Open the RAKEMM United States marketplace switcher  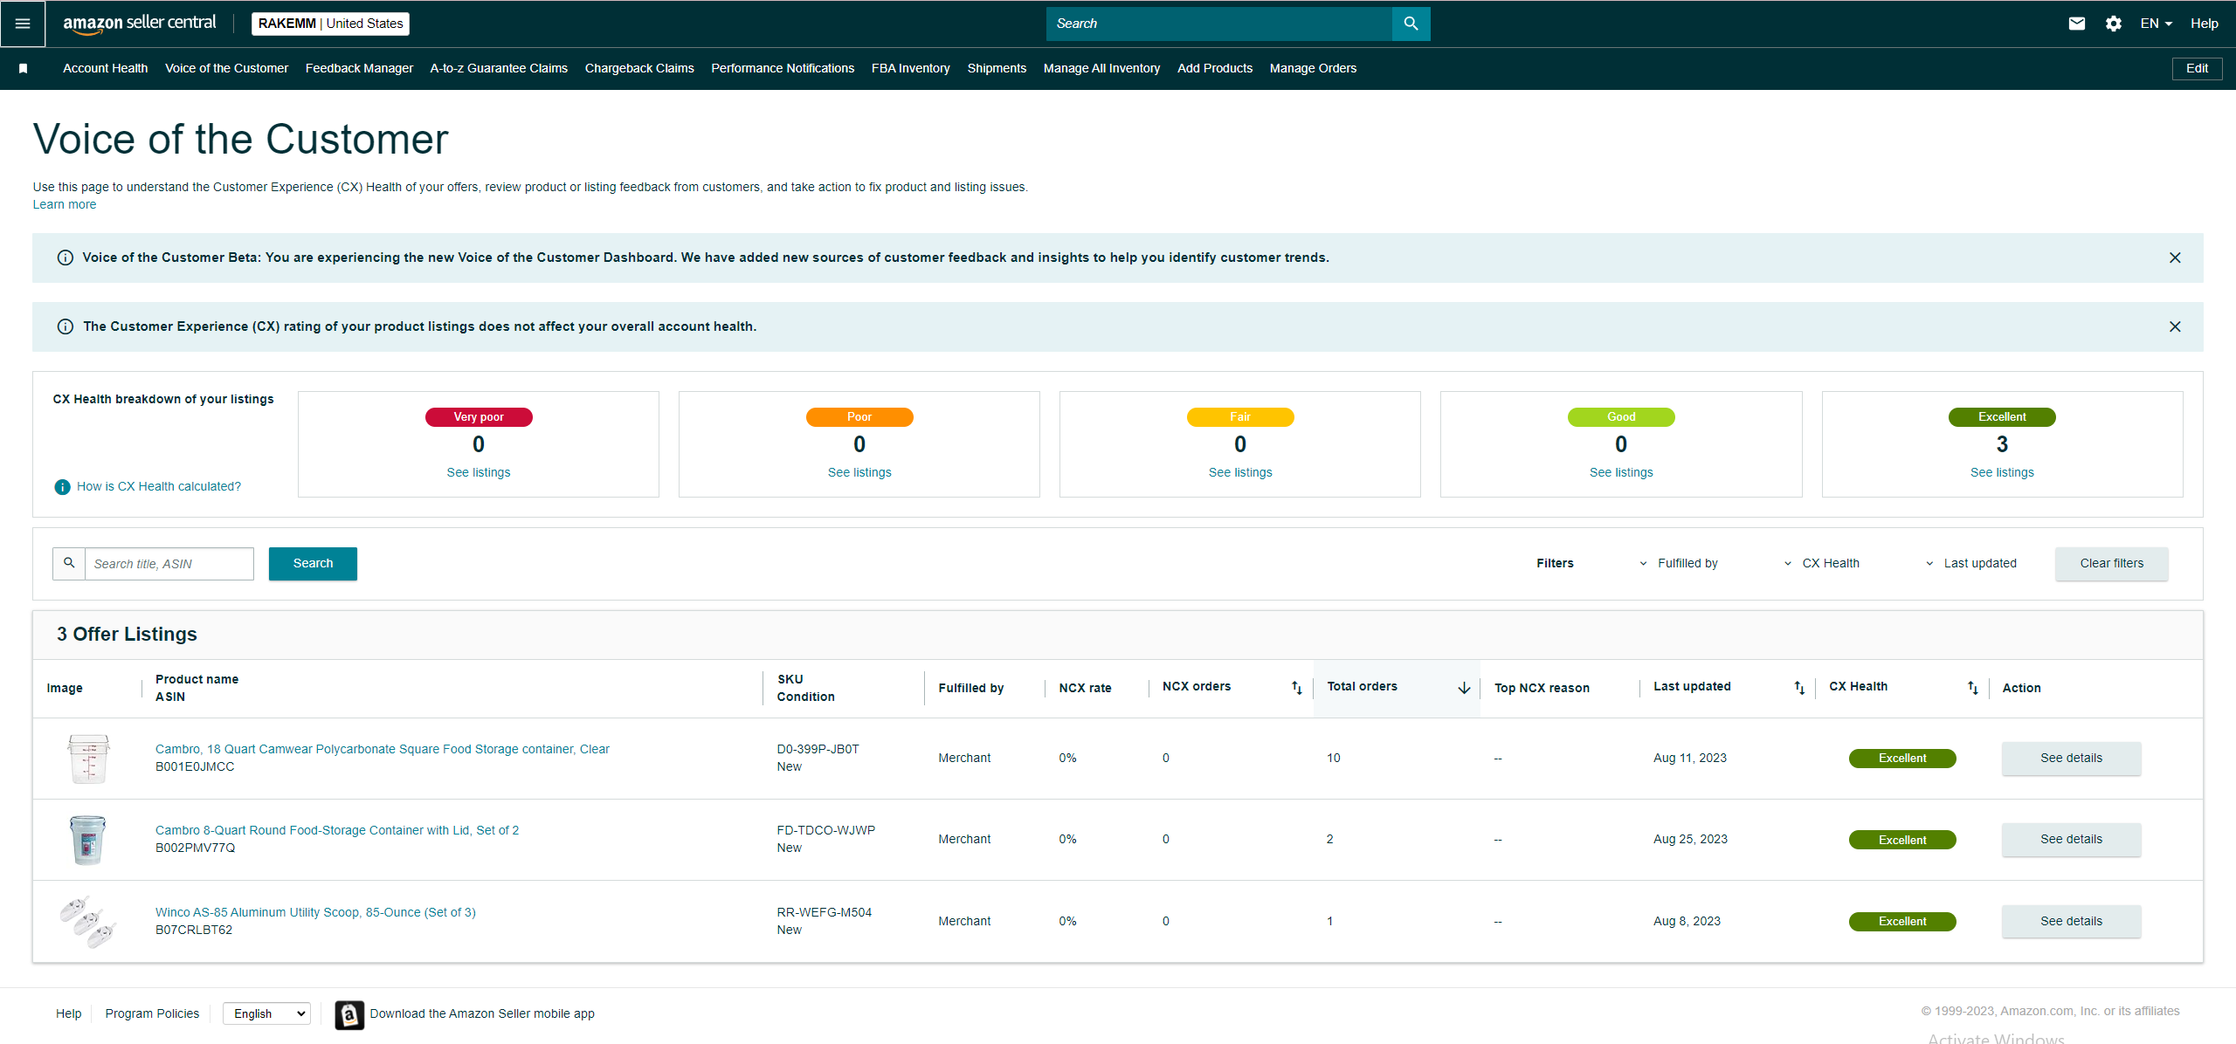[x=330, y=24]
